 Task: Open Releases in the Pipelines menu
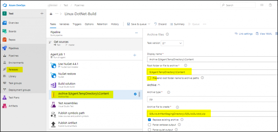(x=13, y=70)
